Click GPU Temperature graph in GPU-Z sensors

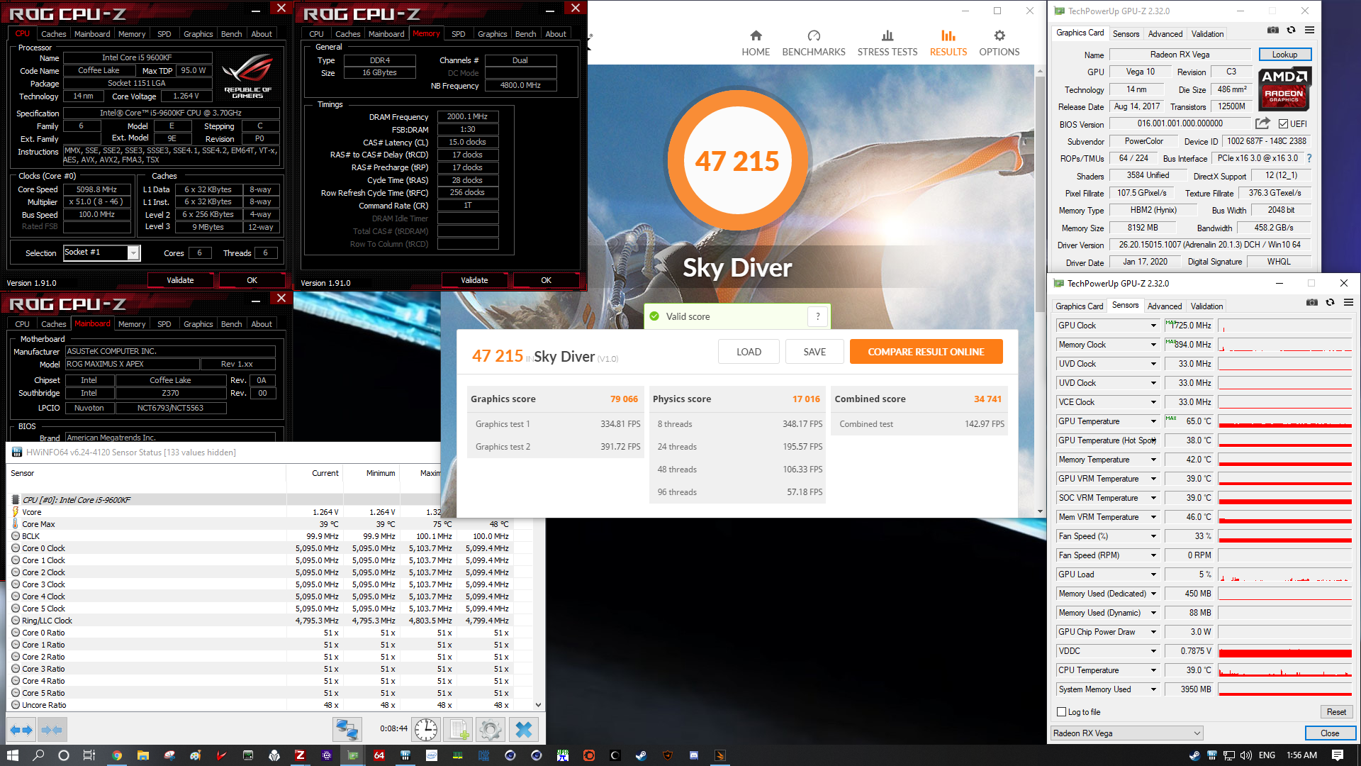[1284, 421]
